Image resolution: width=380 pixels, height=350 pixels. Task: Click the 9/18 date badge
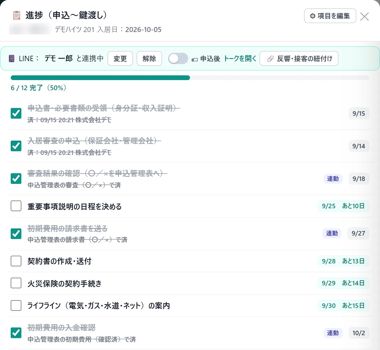pyautogui.click(x=359, y=179)
